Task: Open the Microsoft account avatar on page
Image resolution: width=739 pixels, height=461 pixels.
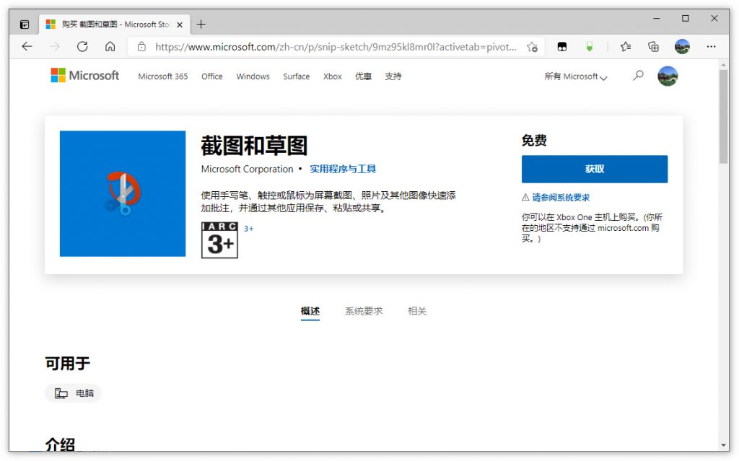Action: click(668, 76)
